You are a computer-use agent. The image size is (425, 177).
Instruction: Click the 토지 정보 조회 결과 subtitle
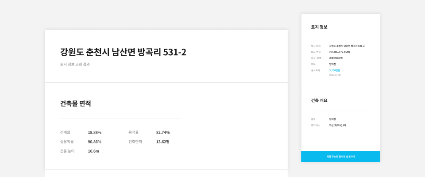[75, 65]
